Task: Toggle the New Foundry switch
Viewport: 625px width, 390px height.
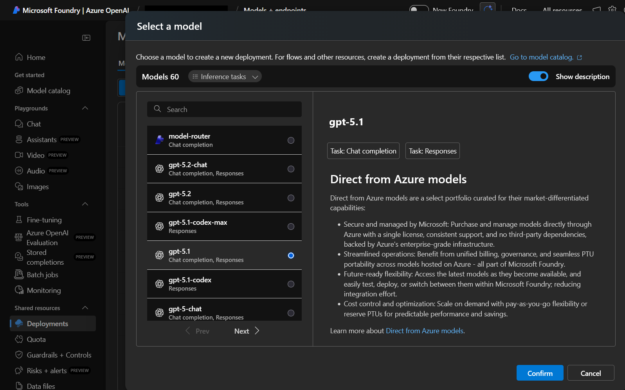Action: (x=419, y=9)
